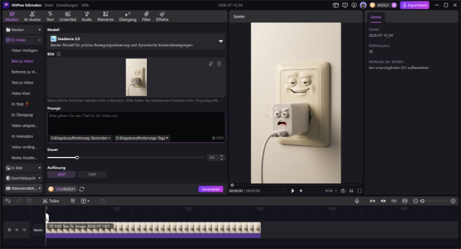Step to next frame
The width and height of the screenshot is (461, 249).
301,191
